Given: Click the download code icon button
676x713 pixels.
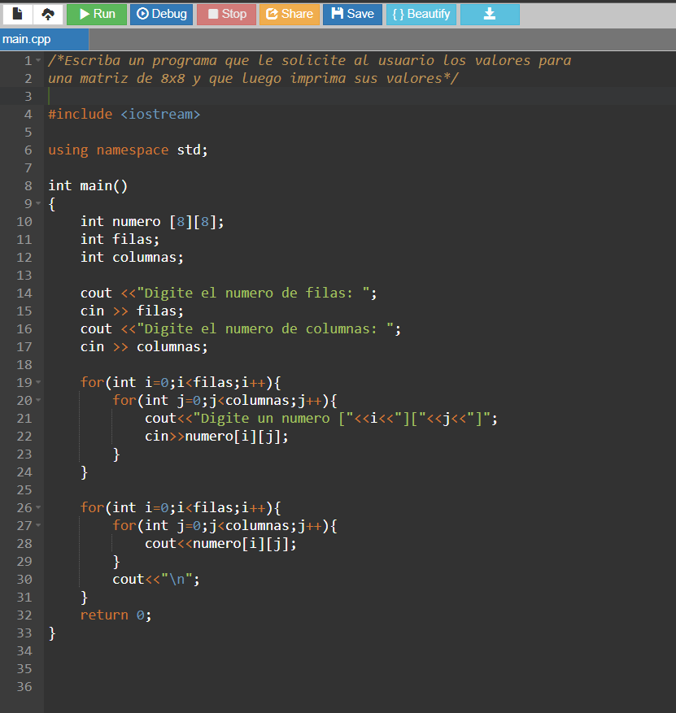Looking at the screenshot, I should click(489, 14).
